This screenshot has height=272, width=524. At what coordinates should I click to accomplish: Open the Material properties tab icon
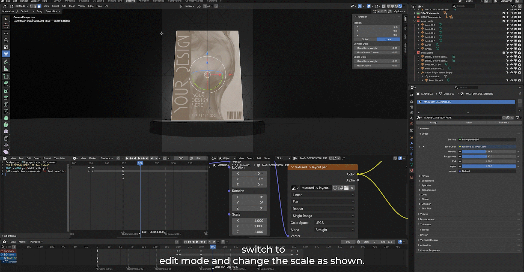tap(412, 170)
